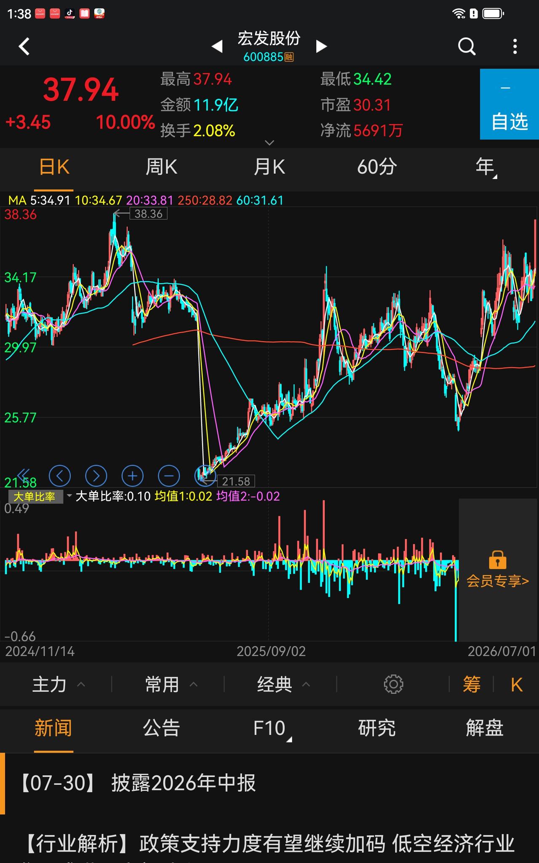Image resolution: width=539 pixels, height=863 pixels.
Task: Tap the 净流 5691万 value
Action: (x=362, y=130)
